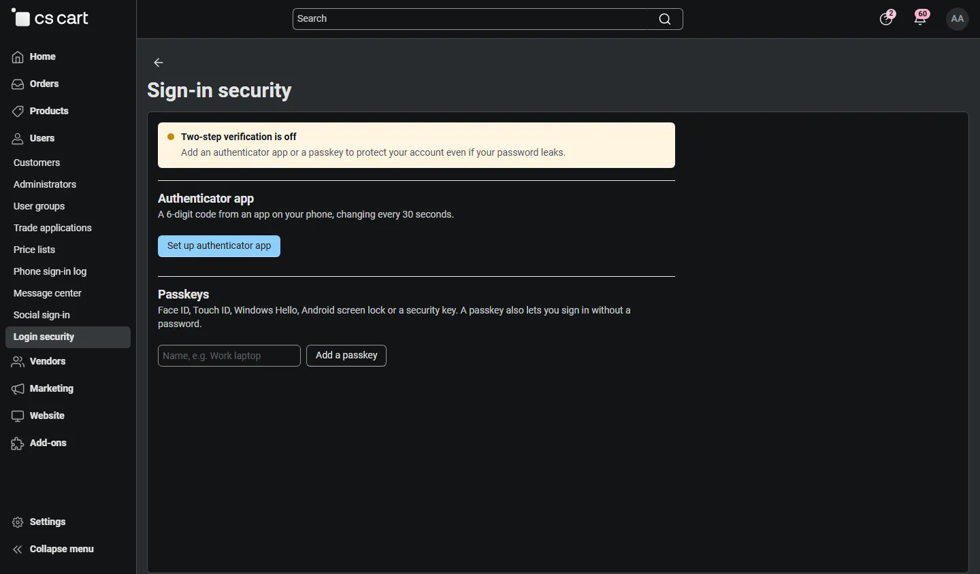
Task: Click the Settings menu label
Action: point(48,522)
